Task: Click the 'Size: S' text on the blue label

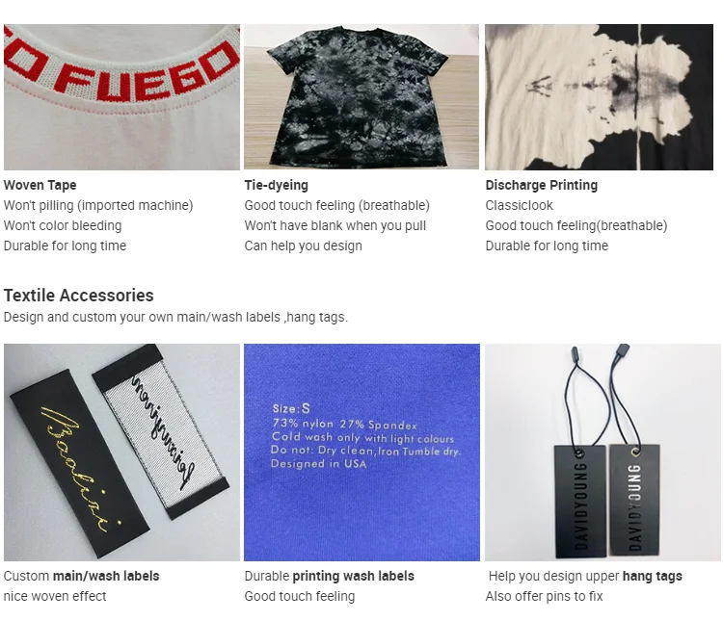Action: pos(291,408)
